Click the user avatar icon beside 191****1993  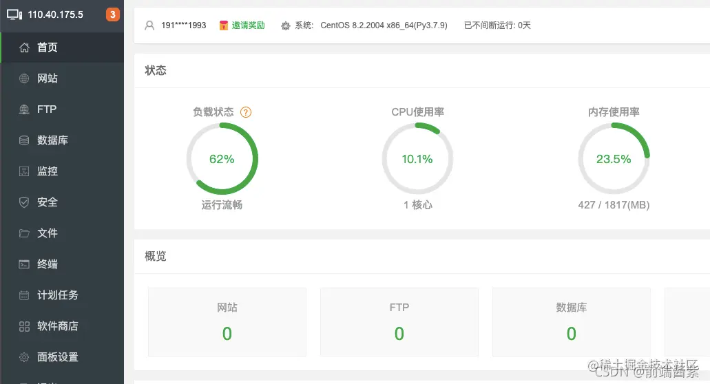coord(149,25)
